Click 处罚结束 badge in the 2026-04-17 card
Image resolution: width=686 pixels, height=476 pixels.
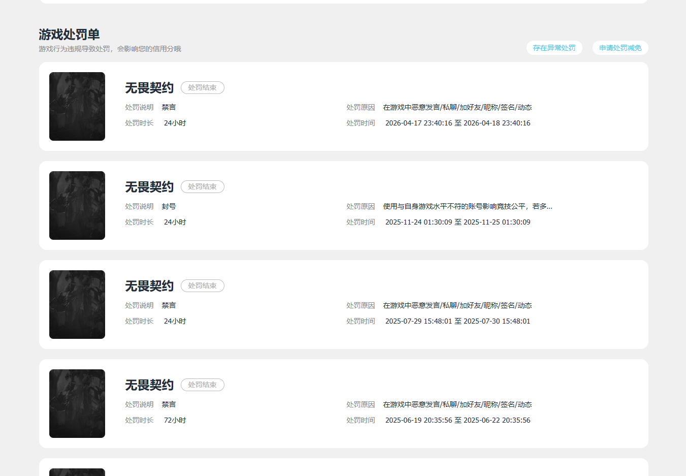(x=203, y=87)
